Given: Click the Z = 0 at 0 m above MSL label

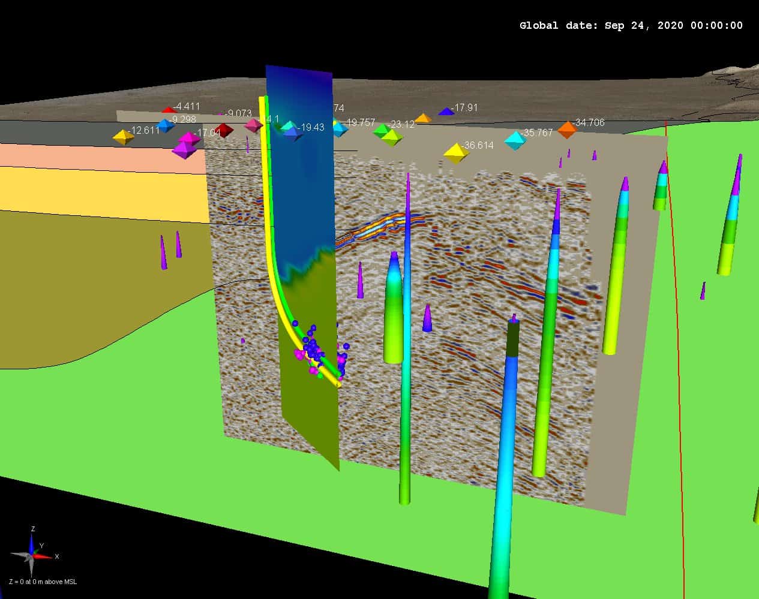Looking at the screenshot, I should coord(41,580).
